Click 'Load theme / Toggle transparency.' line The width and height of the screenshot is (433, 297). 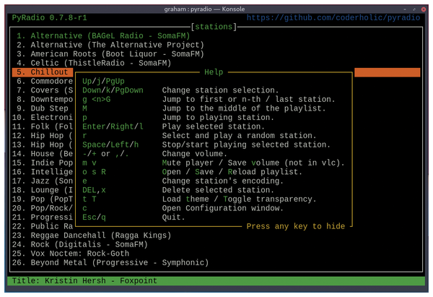(239, 199)
